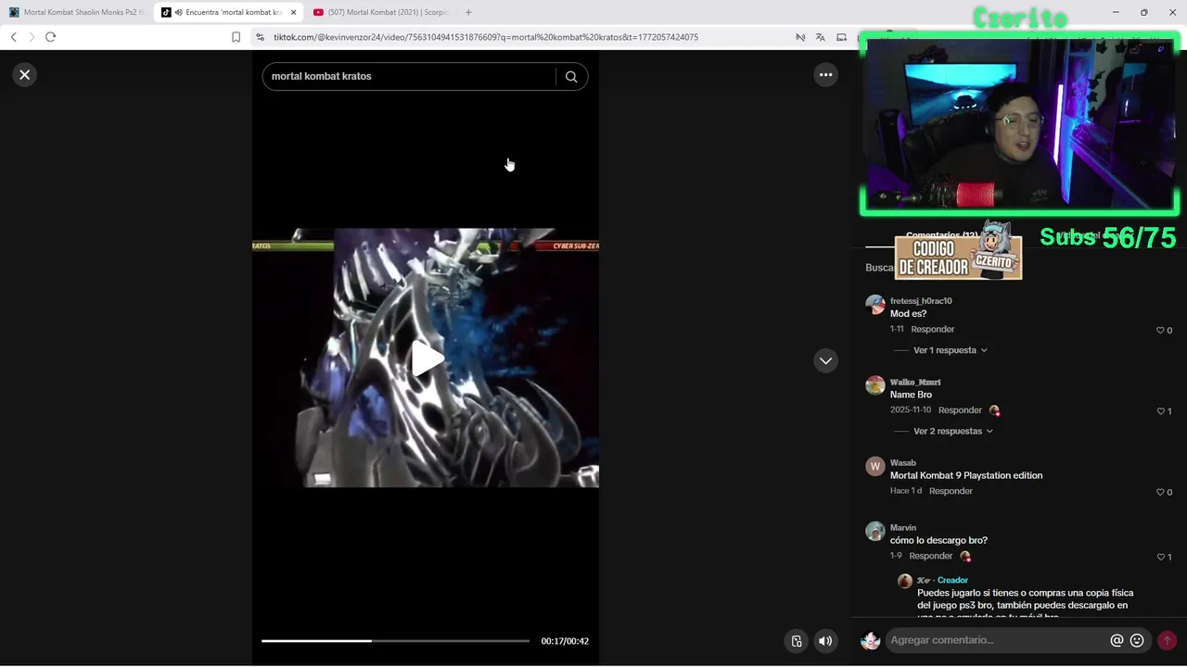The image size is (1187, 667).
Task: Click the search magnifier icon
Action: (x=571, y=77)
